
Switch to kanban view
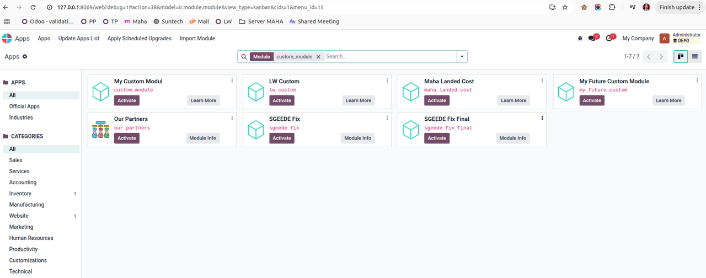click(x=681, y=56)
